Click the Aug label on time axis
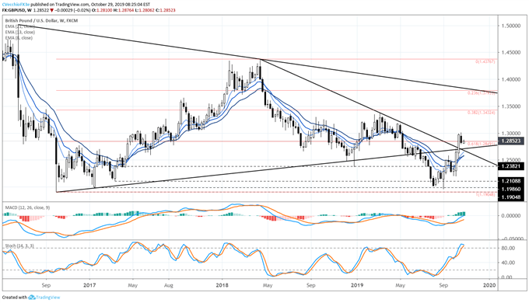The width and height of the screenshot is (529, 303). click(168, 285)
